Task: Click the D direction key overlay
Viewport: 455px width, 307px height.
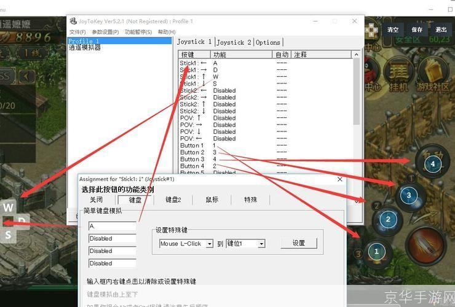Action: point(22,221)
